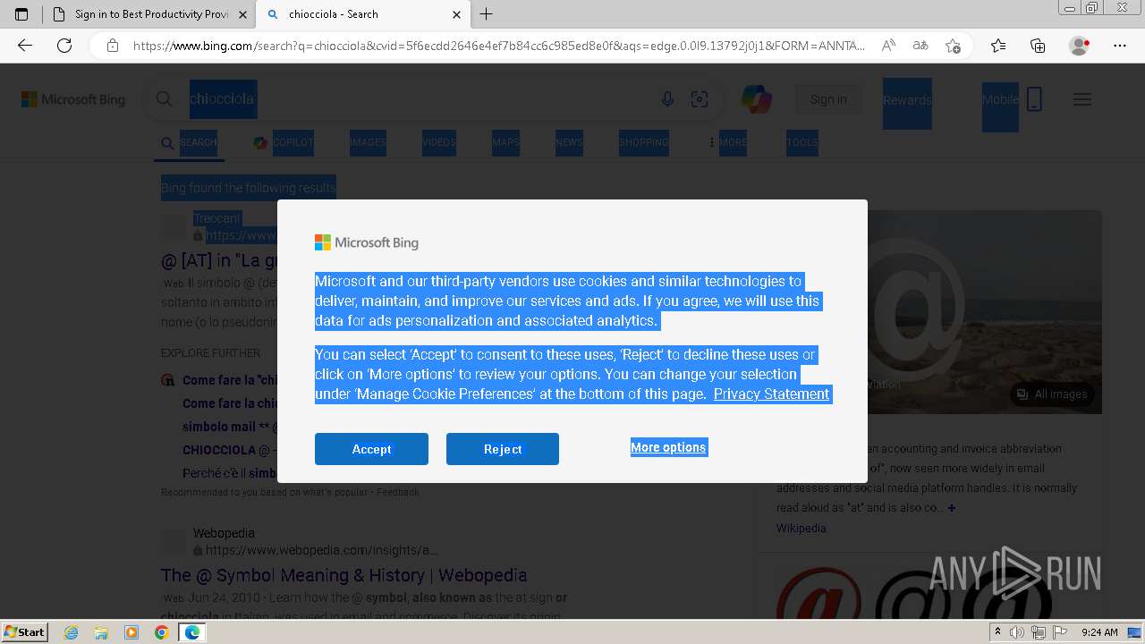
Task: Click the Microsoft Bing logo
Action: pyautogui.click(x=73, y=99)
